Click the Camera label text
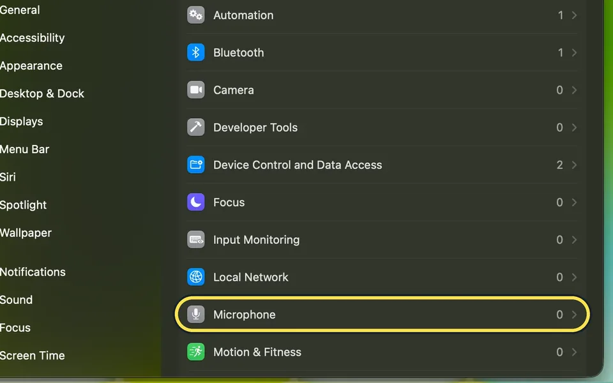 coord(234,90)
